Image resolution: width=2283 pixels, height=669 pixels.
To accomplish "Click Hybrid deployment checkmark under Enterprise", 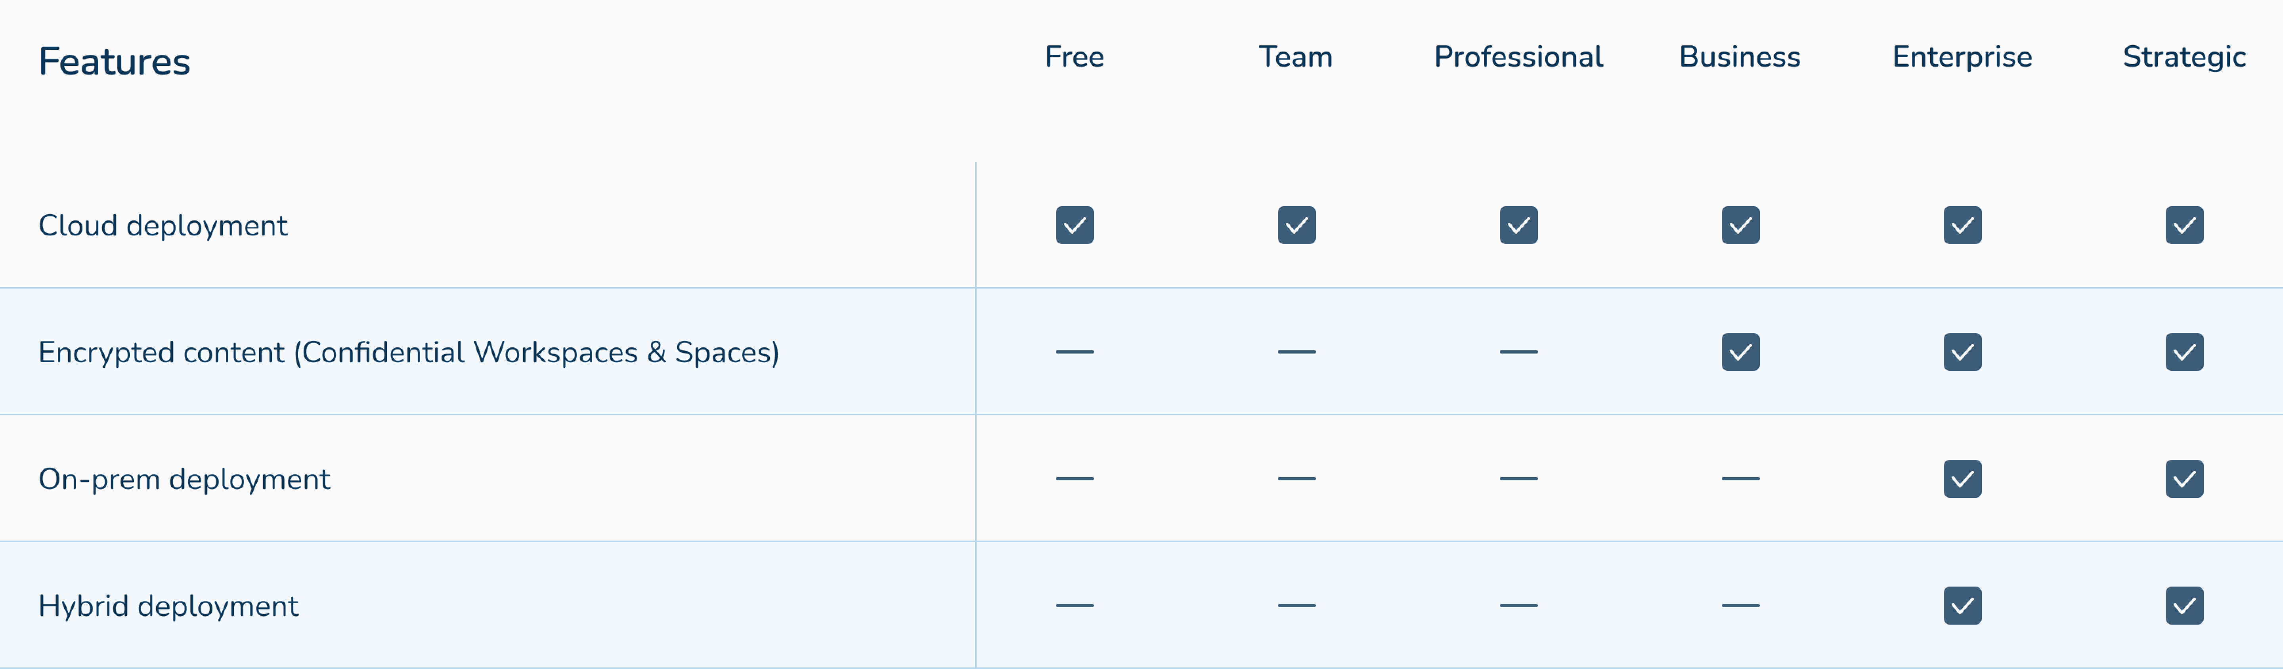I will point(1962,605).
